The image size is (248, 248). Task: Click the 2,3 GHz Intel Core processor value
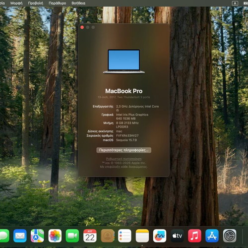137,108
